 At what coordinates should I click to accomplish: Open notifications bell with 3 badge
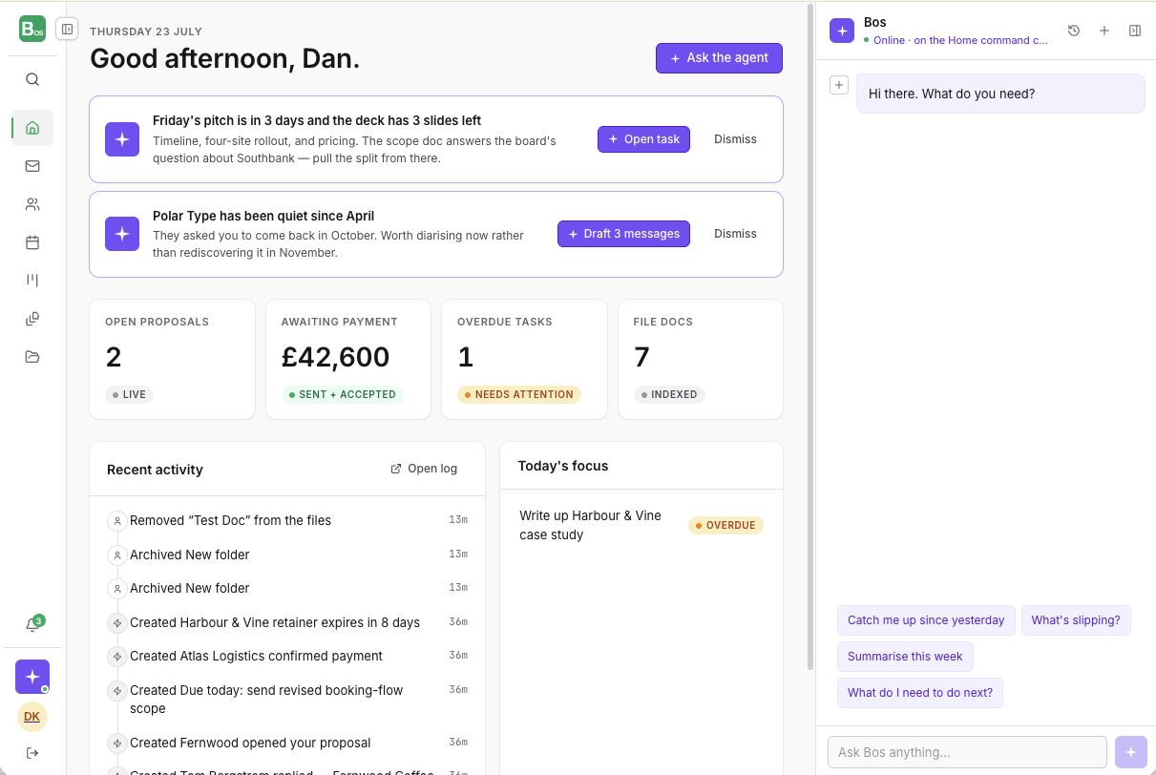pyautogui.click(x=32, y=625)
